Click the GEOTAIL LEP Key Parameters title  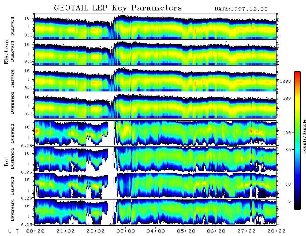pos(118,8)
